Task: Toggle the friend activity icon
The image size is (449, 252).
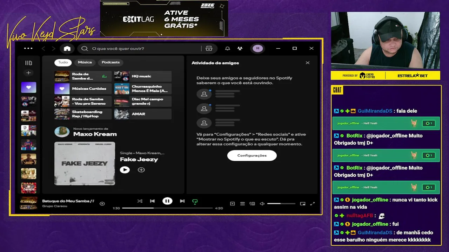Action: point(240,49)
